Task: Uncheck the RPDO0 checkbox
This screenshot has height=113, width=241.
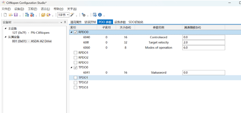Action: point(75,32)
